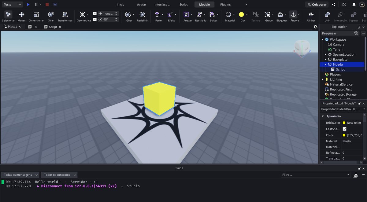The width and height of the screenshot is (367, 202).
Task: Click the Pause playback button
Action: (x=36, y=5)
